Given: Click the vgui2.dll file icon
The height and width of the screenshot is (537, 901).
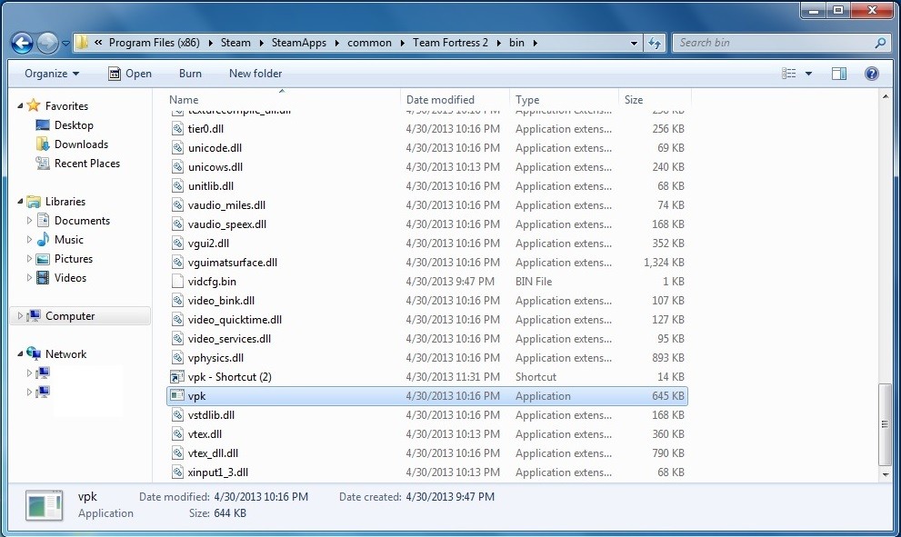Looking at the screenshot, I should point(177,244).
